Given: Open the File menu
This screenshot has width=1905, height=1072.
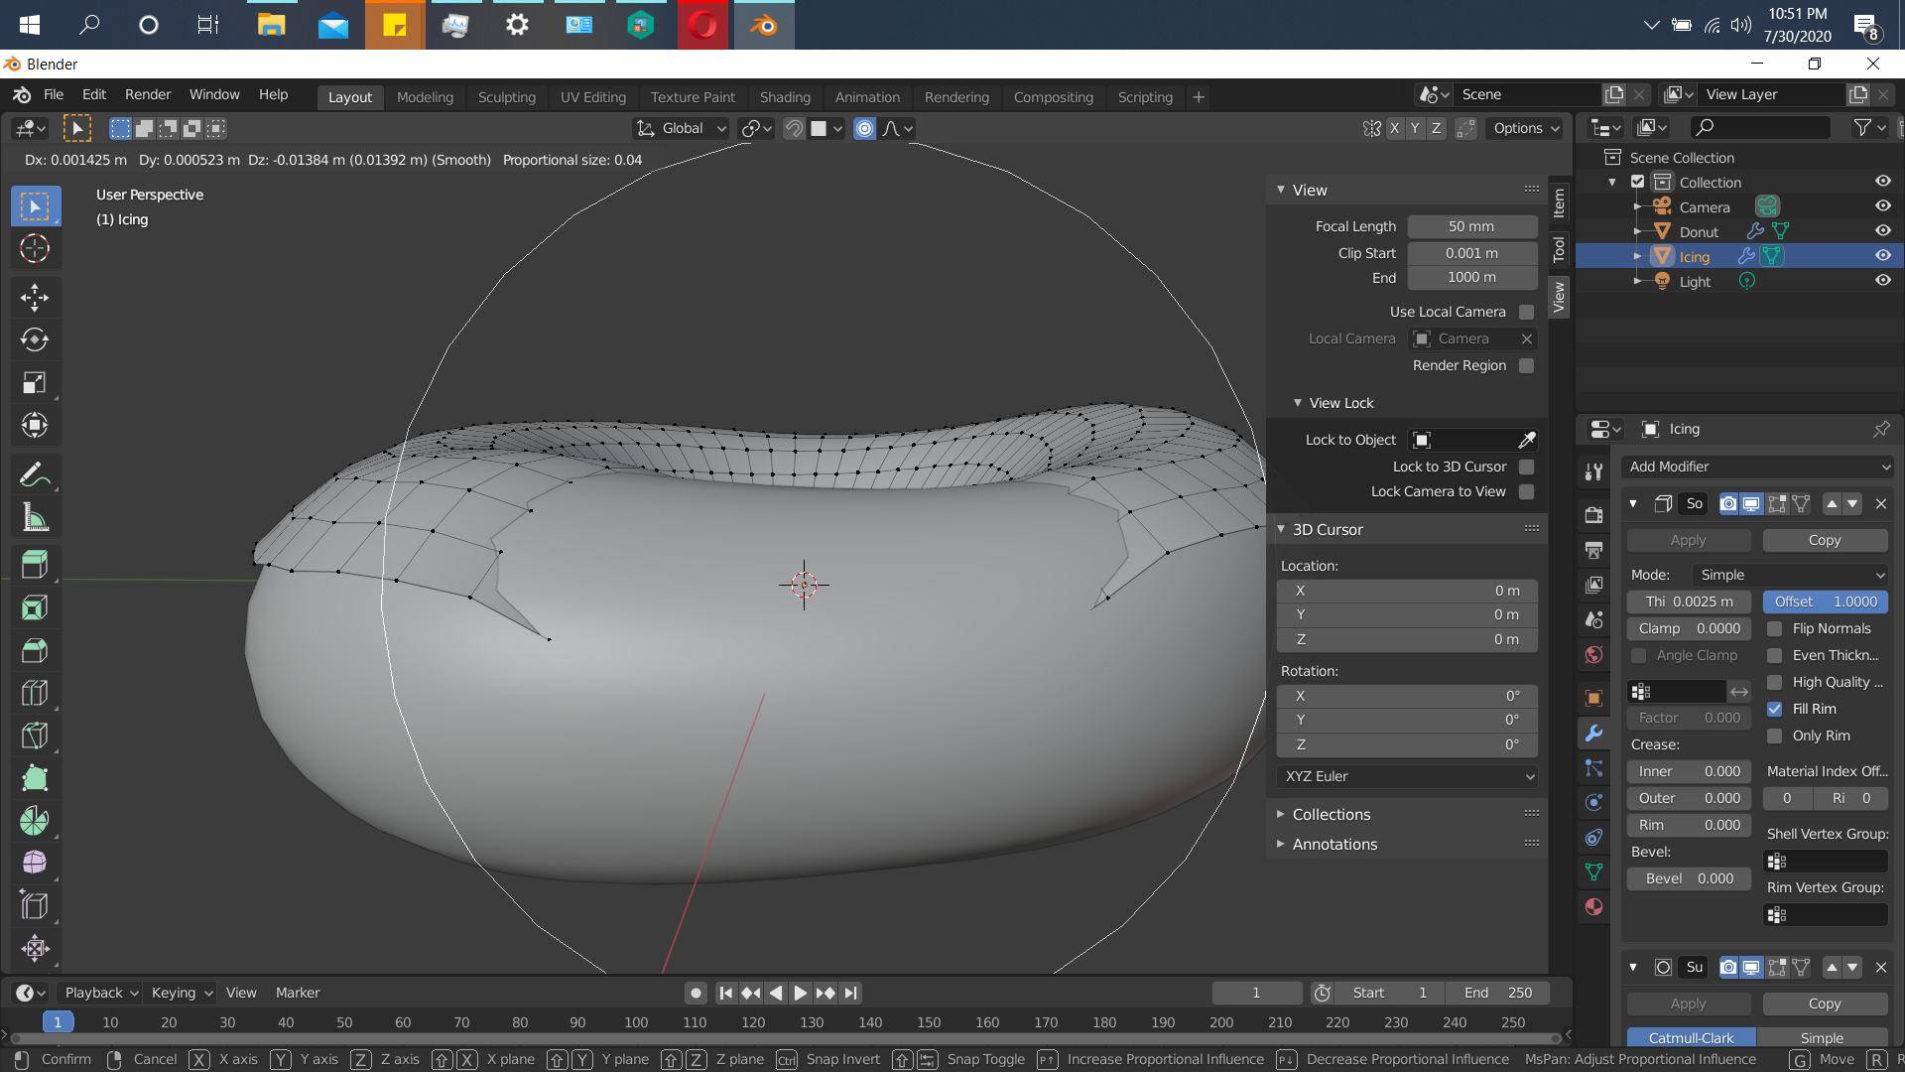Looking at the screenshot, I should tap(54, 94).
